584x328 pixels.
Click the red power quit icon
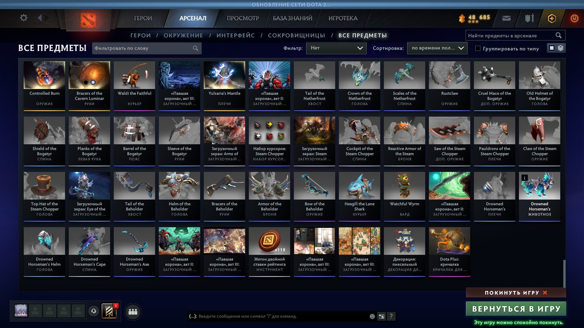point(574,19)
